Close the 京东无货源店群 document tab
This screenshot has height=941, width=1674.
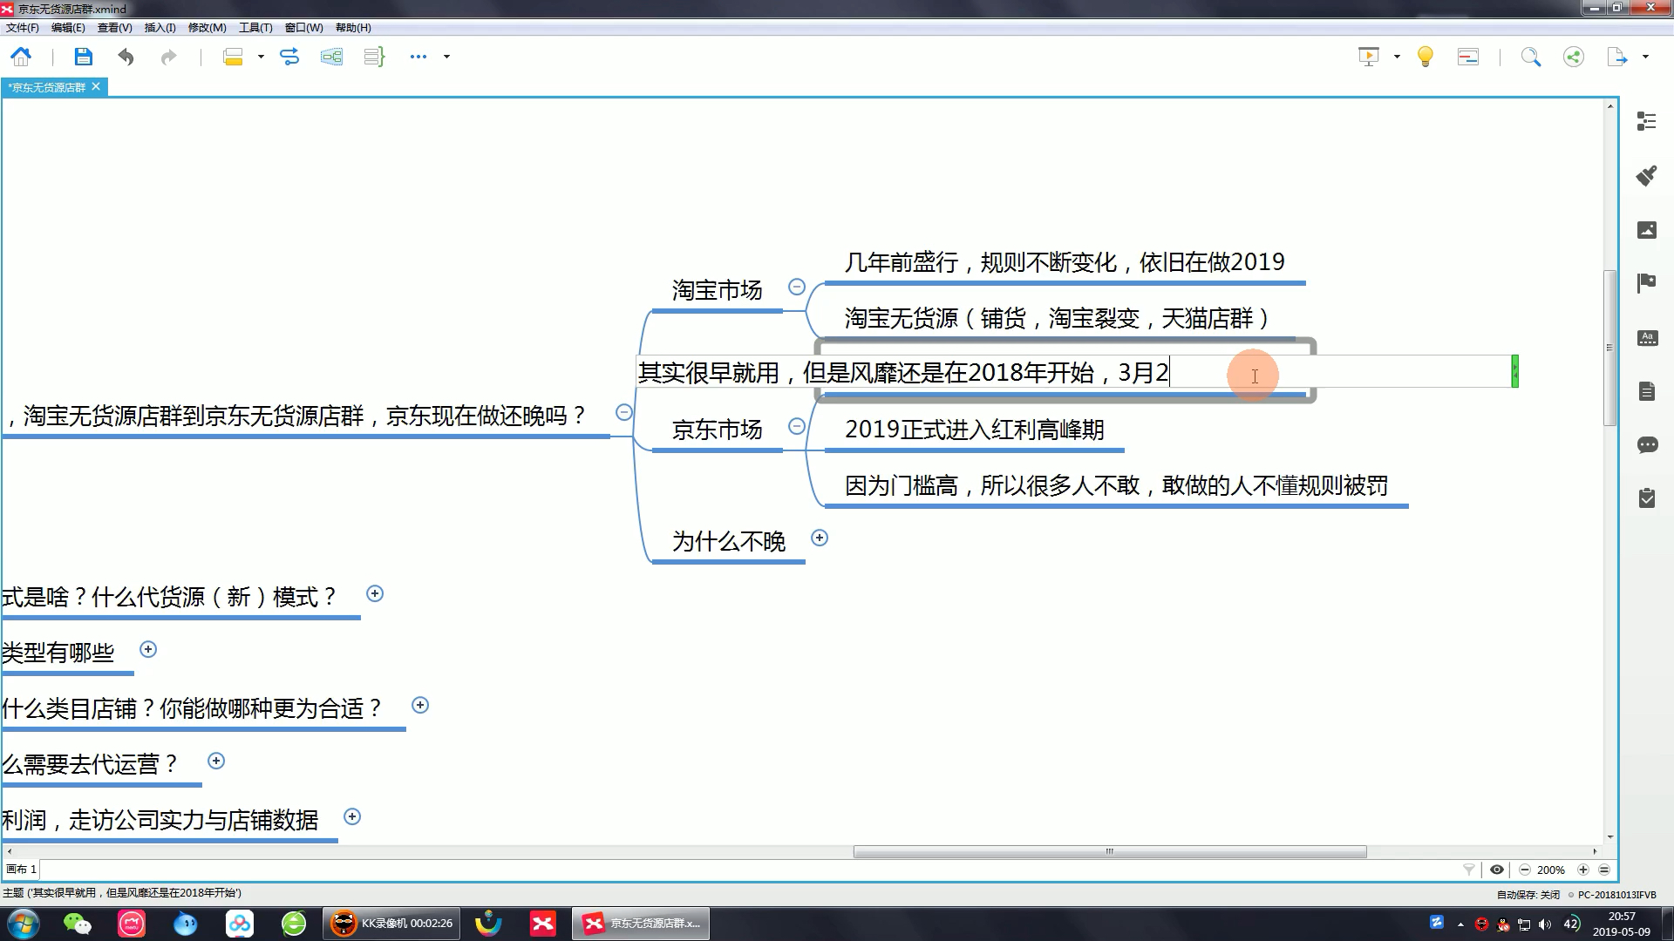tap(96, 86)
